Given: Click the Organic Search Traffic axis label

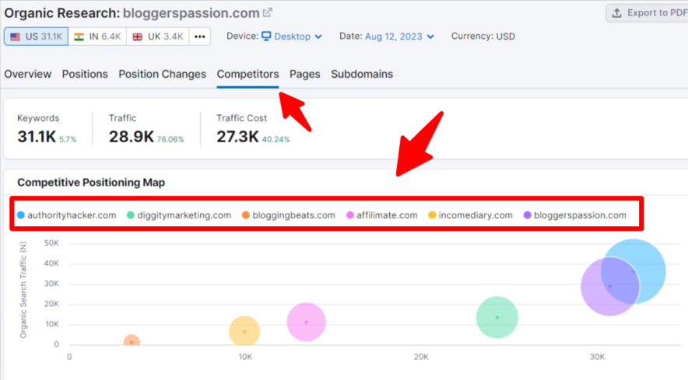Looking at the screenshot, I should tap(23, 290).
